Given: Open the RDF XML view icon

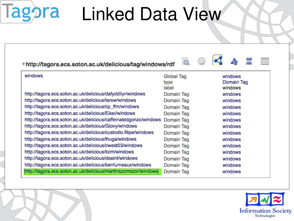Looking at the screenshot, I should click(249, 61).
